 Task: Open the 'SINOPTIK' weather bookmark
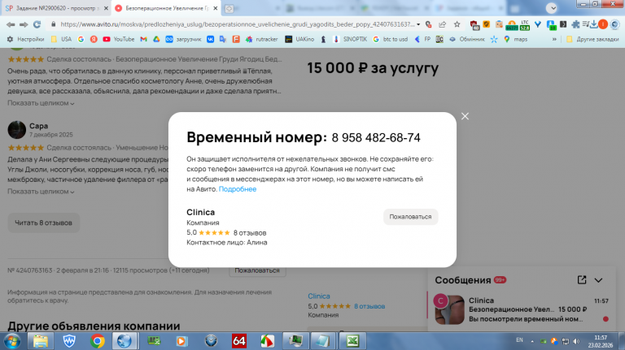point(350,39)
